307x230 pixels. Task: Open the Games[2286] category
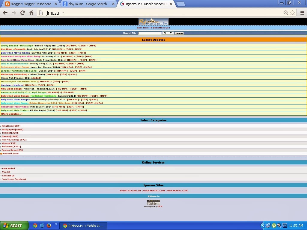tap(10, 136)
